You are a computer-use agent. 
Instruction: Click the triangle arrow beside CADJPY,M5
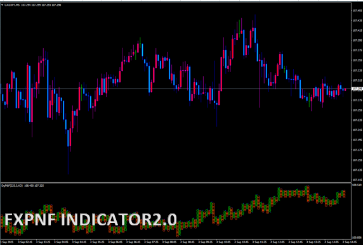tap(2, 5)
